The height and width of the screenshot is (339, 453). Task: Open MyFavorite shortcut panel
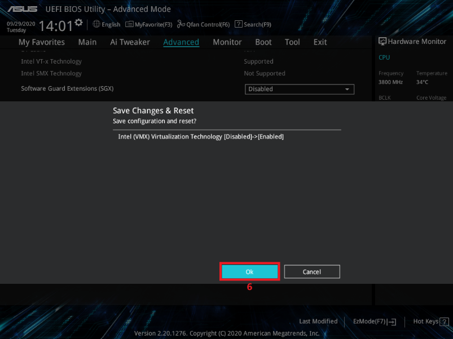tap(148, 24)
